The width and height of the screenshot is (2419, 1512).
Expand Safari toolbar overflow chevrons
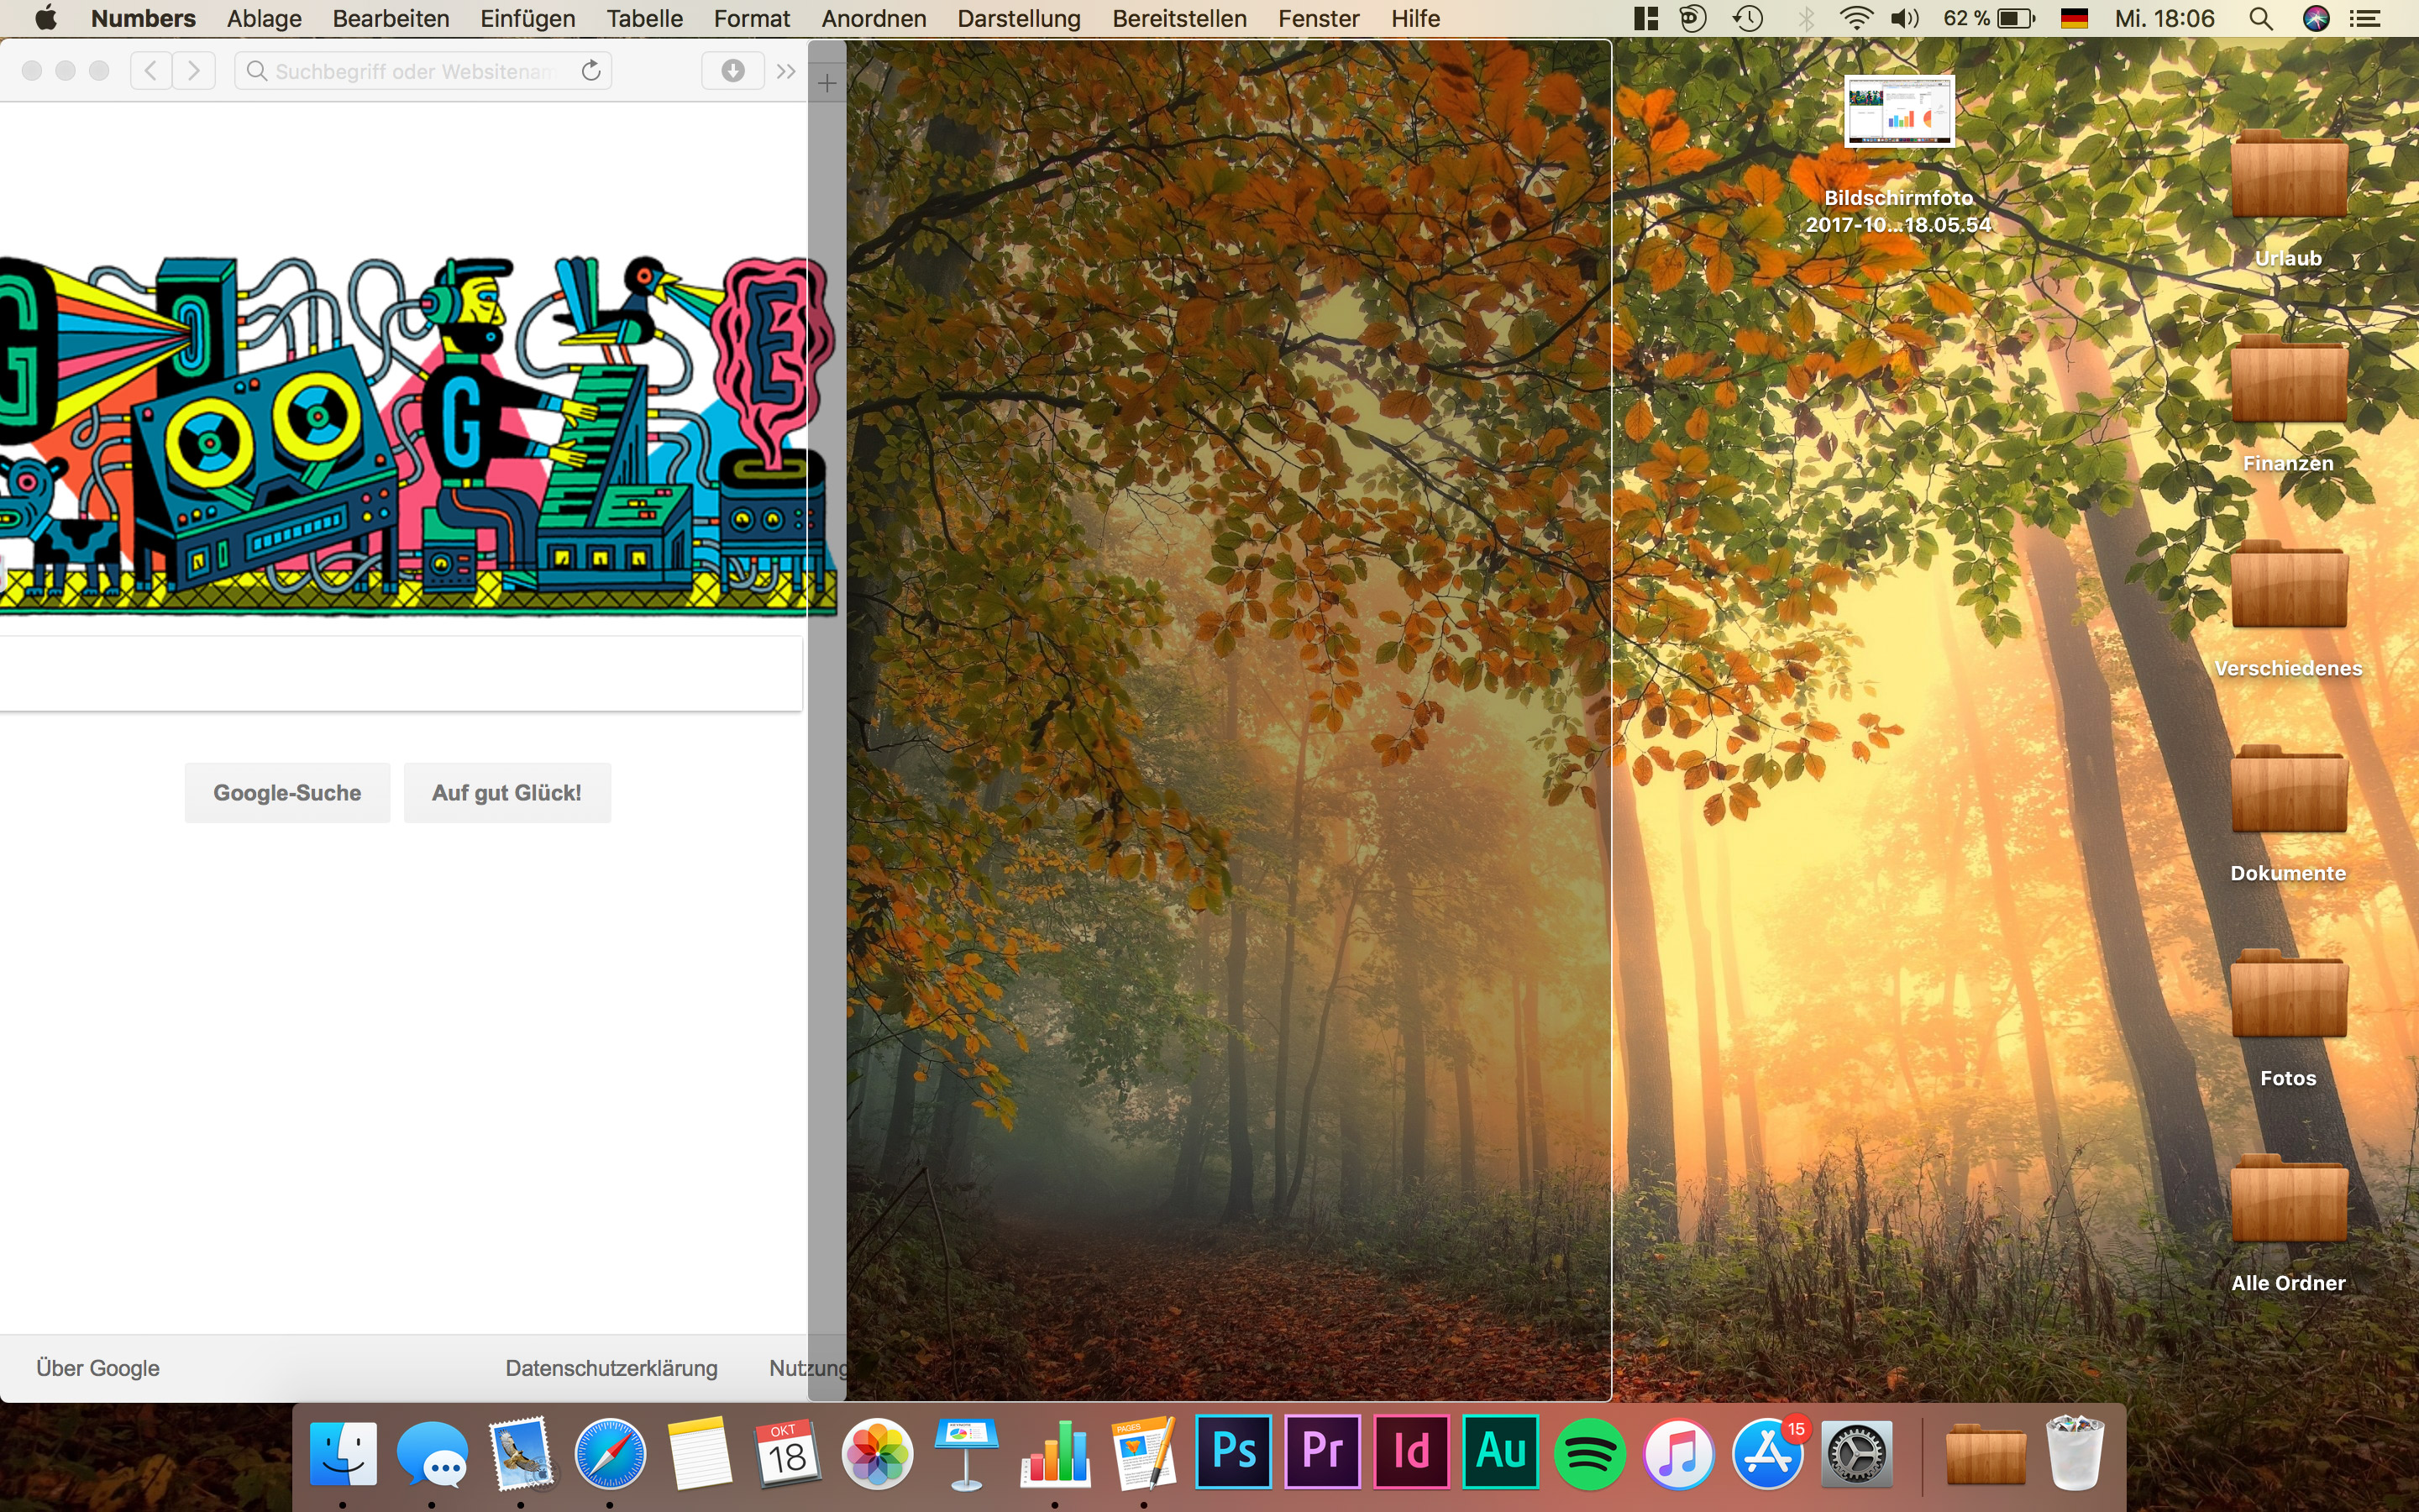tap(787, 71)
